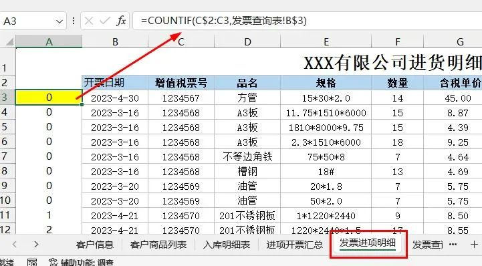
Task: Open the 进项开票汇总 sheet tab
Action: (x=295, y=245)
